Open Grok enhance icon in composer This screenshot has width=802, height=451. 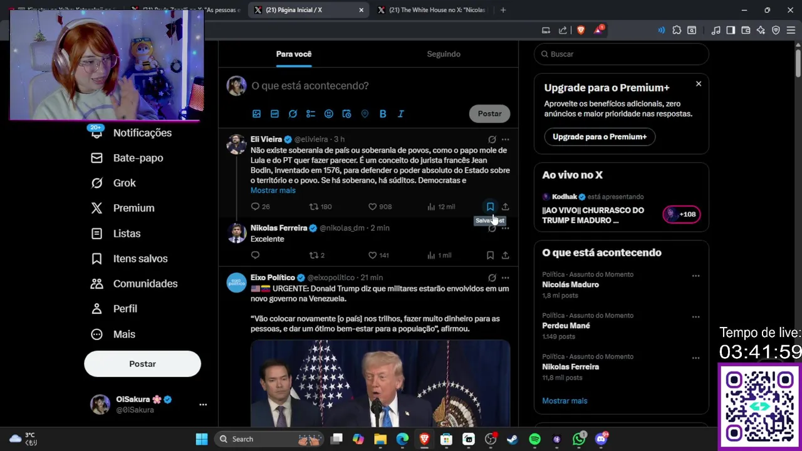(293, 114)
